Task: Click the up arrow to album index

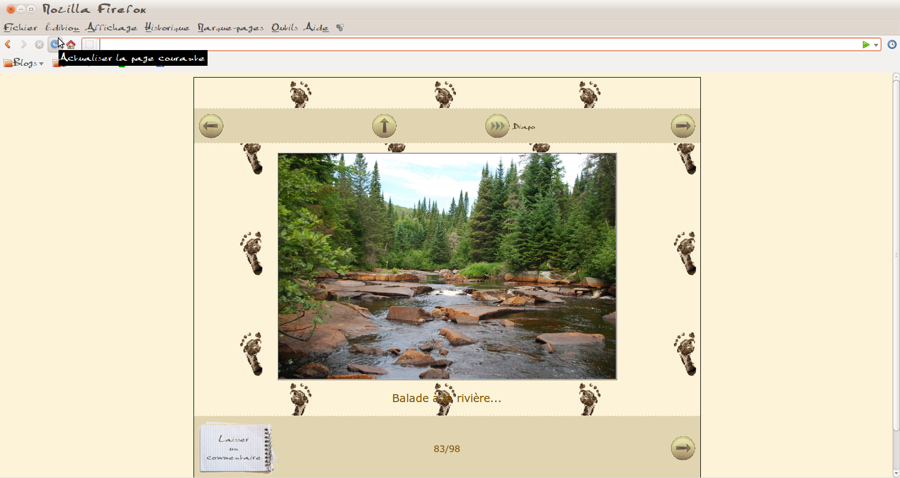Action: coord(384,126)
